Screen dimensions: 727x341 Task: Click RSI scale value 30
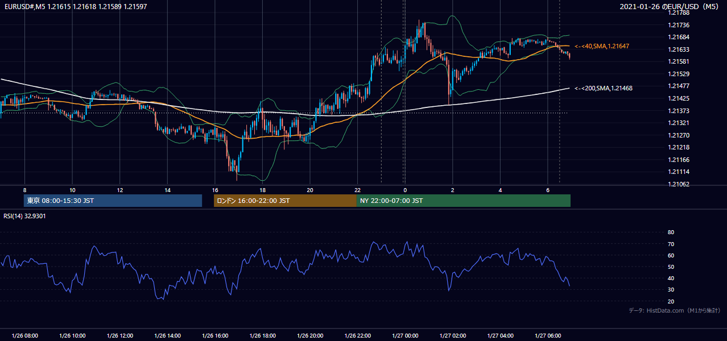pyautogui.click(x=671, y=290)
